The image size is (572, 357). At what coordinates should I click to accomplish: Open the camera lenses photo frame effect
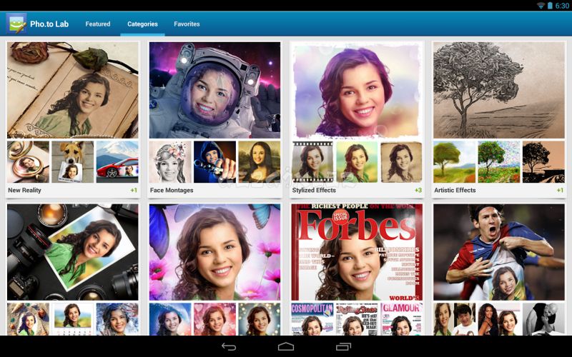pyautogui.click(x=73, y=252)
